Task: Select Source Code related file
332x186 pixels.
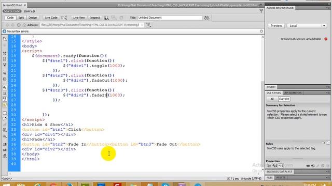Action: pos(12,11)
